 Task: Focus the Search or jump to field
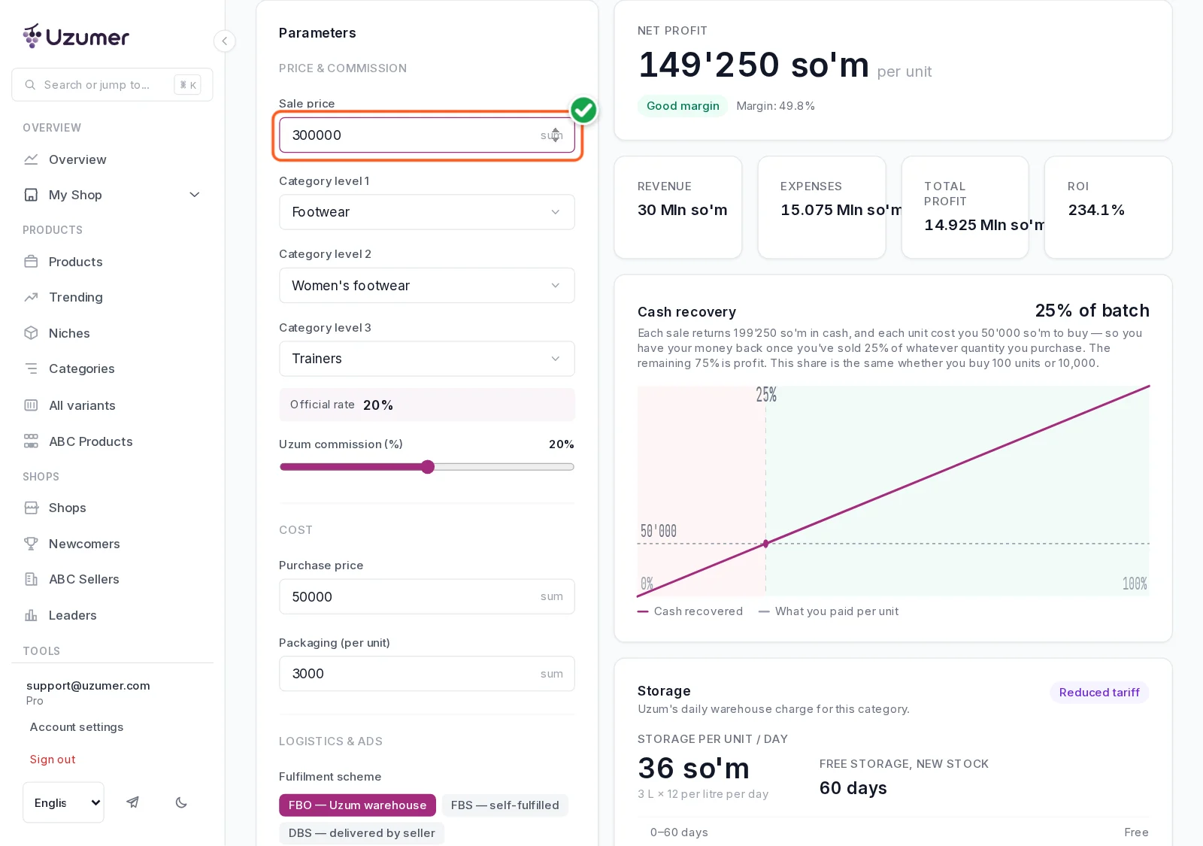[x=112, y=85]
